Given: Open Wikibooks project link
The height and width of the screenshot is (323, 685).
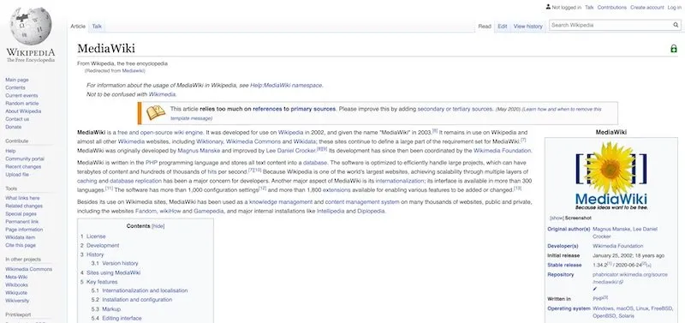Looking at the screenshot, I should click(17, 285).
